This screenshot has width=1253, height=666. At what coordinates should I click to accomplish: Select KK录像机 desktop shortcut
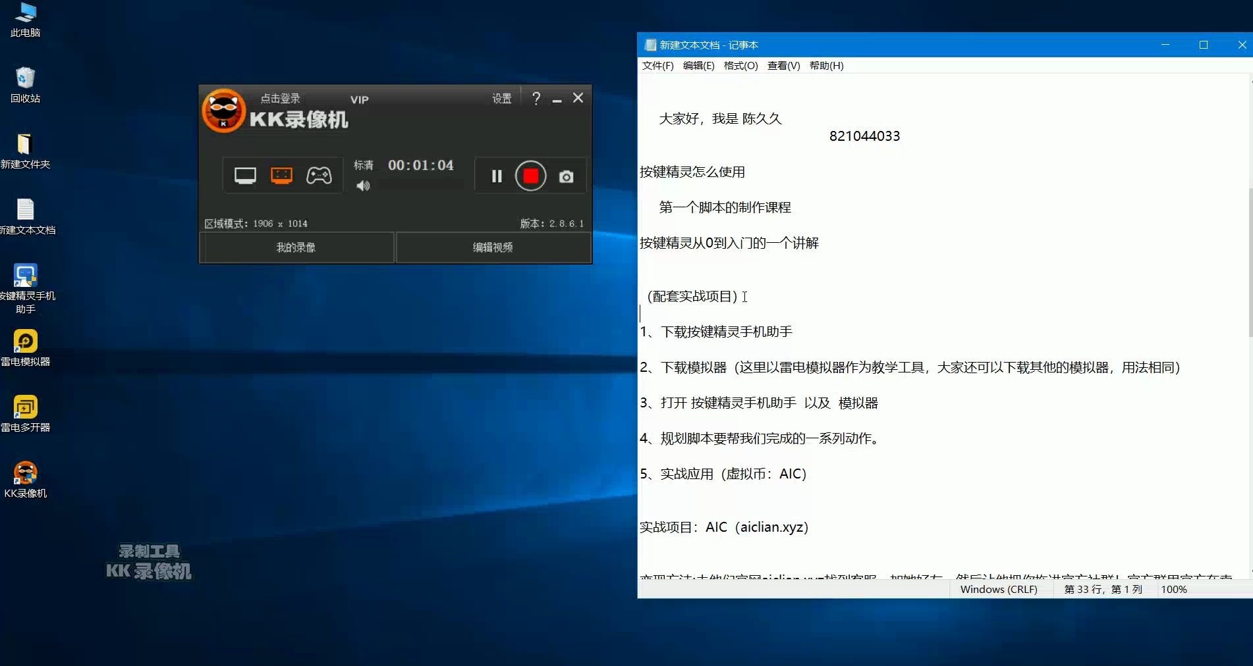(x=25, y=480)
